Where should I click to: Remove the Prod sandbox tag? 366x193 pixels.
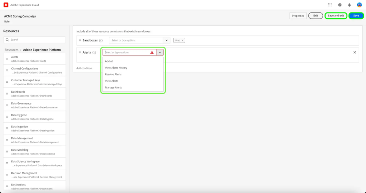183,40
